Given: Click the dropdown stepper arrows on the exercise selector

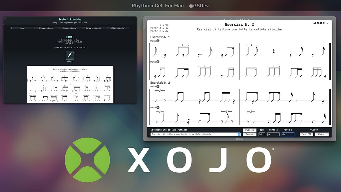Looking at the screenshot, I should point(239,134).
